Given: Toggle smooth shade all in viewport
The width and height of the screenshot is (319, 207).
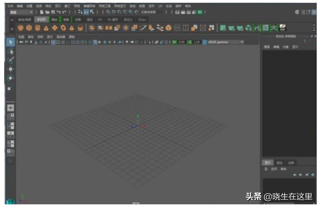Looking at the screenshot, I should (x=95, y=42).
